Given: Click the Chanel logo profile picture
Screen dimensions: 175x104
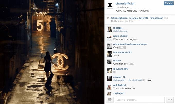Looking at the screenshot, I should tap(110, 5).
